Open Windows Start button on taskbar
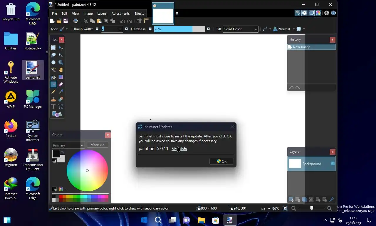376x226 pixels. pyautogui.click(x=144, y=220)
